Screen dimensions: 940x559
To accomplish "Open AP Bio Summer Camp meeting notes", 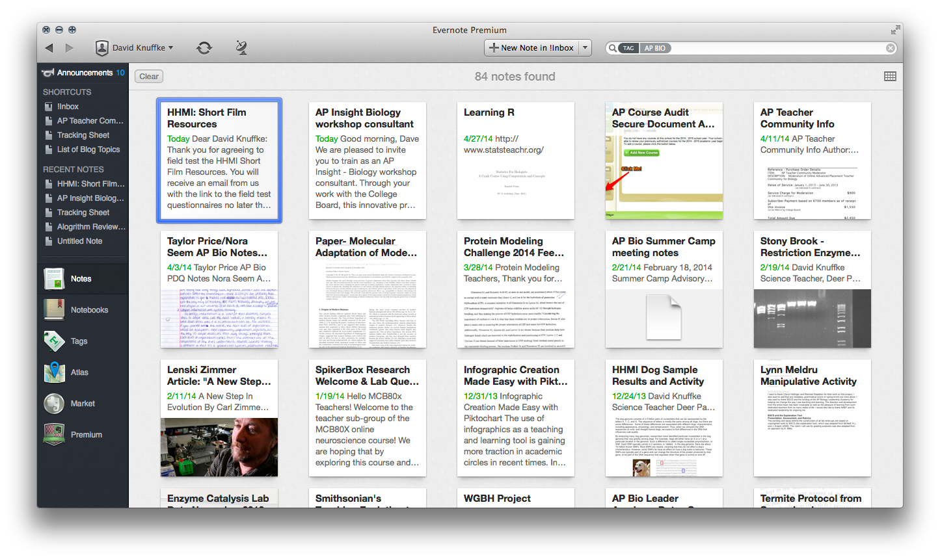I will coord(664,289).
